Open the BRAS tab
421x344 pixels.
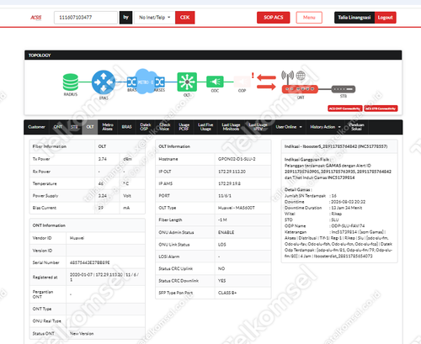pyautogui.click(x=126, y=127)
